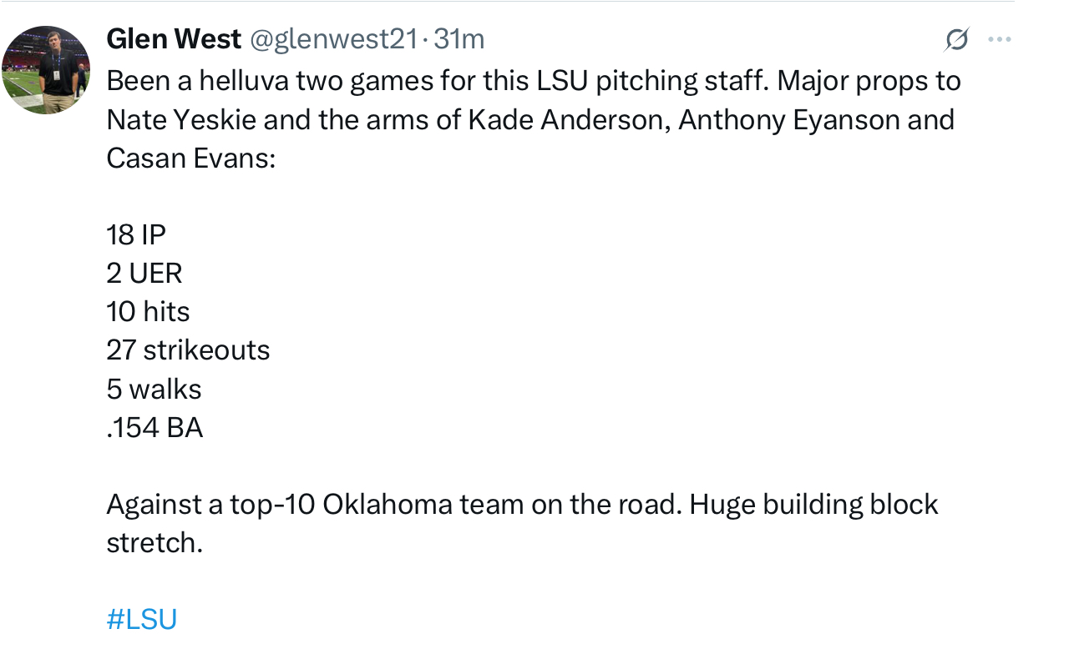1069x654 pixels.
Task: Click the ".154 BA" line
Action: [x=155, y=427]
